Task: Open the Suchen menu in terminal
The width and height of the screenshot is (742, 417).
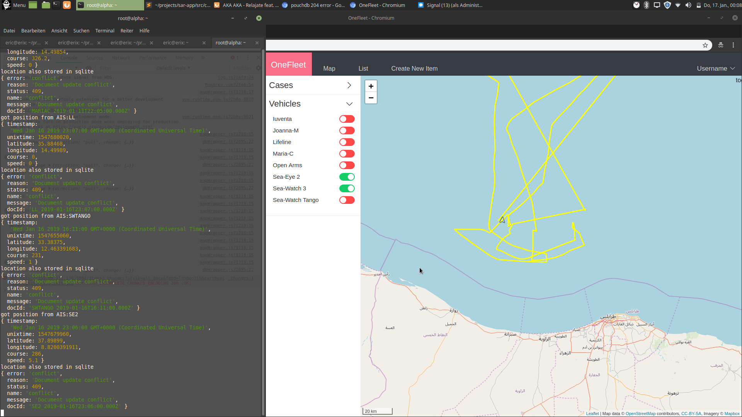Action: click(81, 31)
